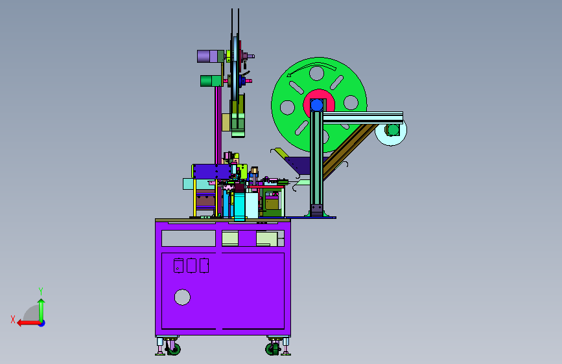Screen dimensions: 562x364
Task: Select the blue-violet housing block above the table
Action: coord(211,172)
